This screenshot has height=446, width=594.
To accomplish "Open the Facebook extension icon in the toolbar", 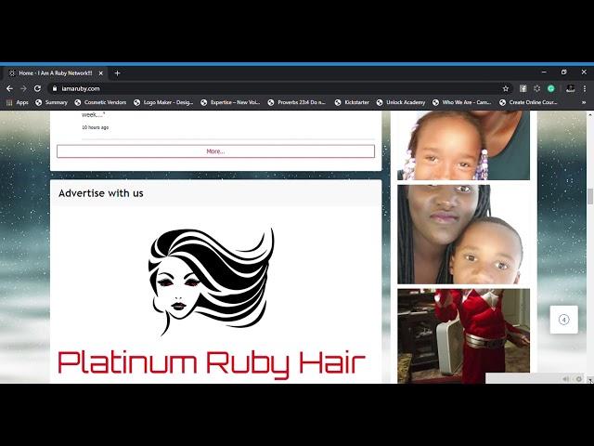I will pyautogui.click(x=523, y=88).
